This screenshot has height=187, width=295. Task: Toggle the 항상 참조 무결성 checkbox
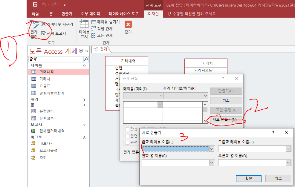pyautogui.click(x=128, y=129)
